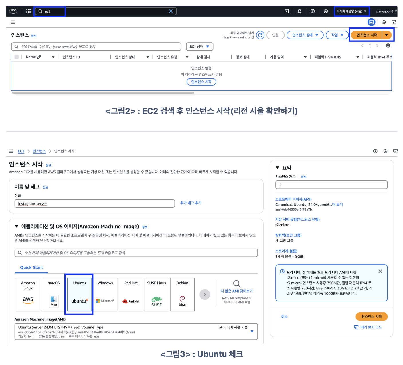Screen dimensions: 403x365
Task: Click 더 많은 AMI 찾아보기 link
Action: point(237,291)
